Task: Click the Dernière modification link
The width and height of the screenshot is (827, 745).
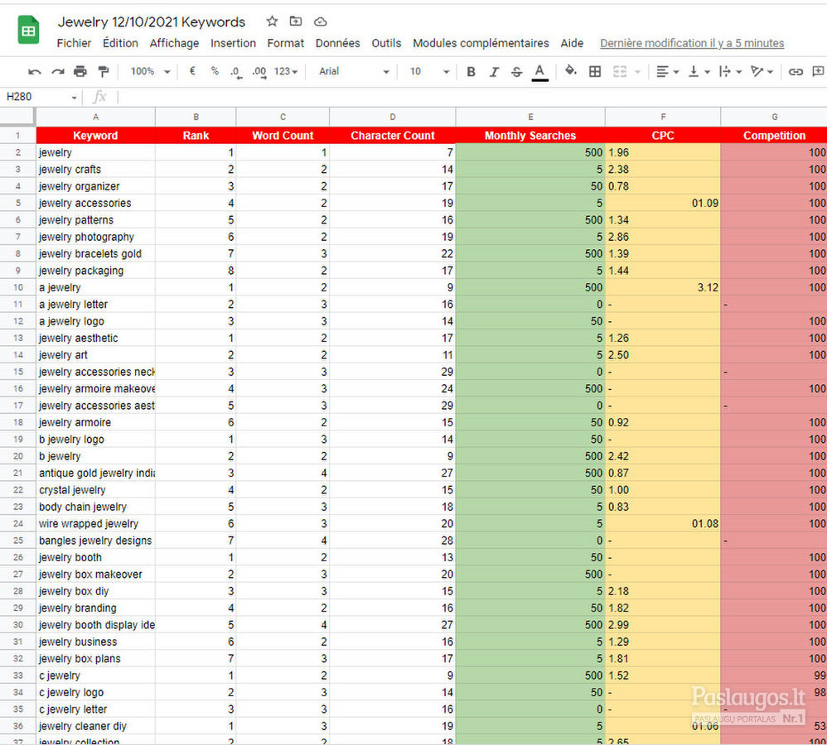Action: pyautogui.click(x=692, y=43)
